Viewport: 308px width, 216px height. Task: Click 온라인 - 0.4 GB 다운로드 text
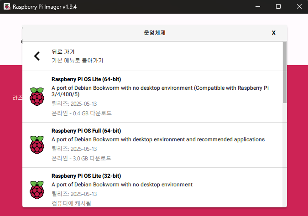point(82,113)
